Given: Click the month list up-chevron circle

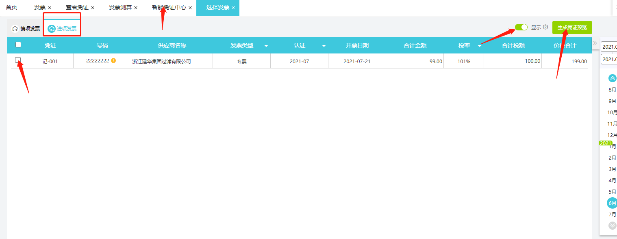Looking at the screenshot, I should (x=613, y=78).
